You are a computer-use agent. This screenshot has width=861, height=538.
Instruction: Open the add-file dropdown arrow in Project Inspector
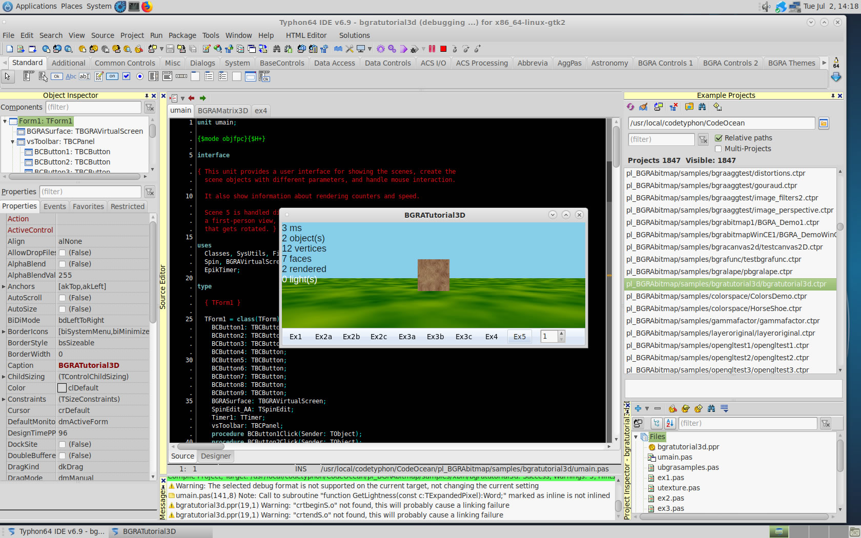pyautogui.click(x=647, y=408)
